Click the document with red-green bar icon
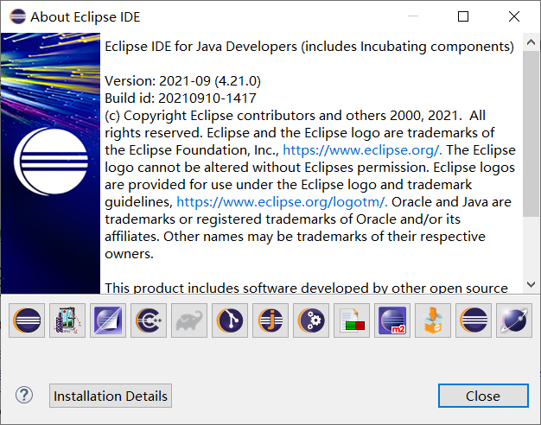 point(352,320)
